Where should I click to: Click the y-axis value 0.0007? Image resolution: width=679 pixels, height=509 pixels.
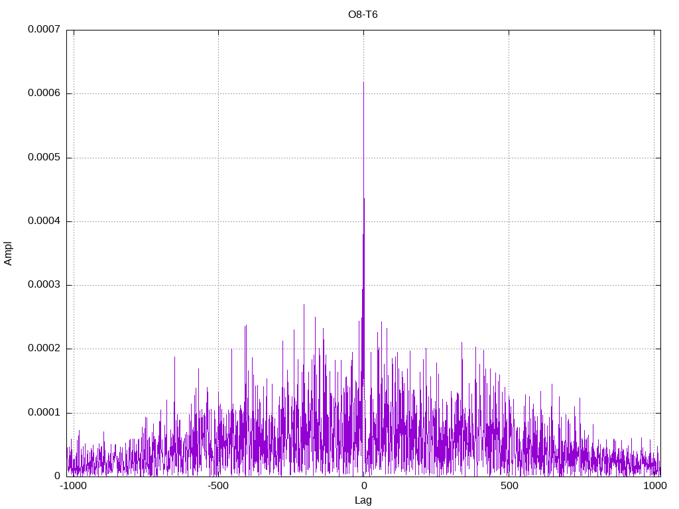(44, 29)
